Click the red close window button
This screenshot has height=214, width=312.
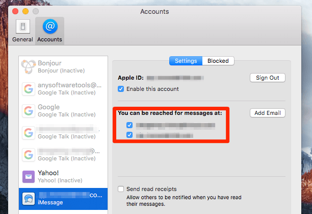(15, 11)
